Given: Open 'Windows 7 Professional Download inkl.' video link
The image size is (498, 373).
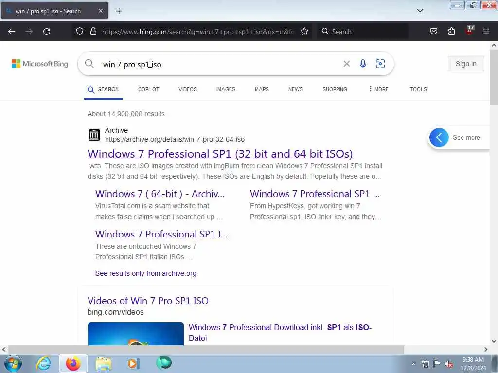Looking at the screenshot, I should [280, 333].
